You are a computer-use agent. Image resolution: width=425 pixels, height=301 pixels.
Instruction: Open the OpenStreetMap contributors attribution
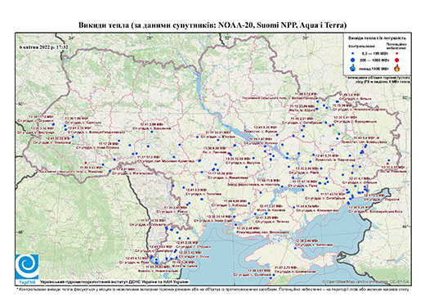365,281
